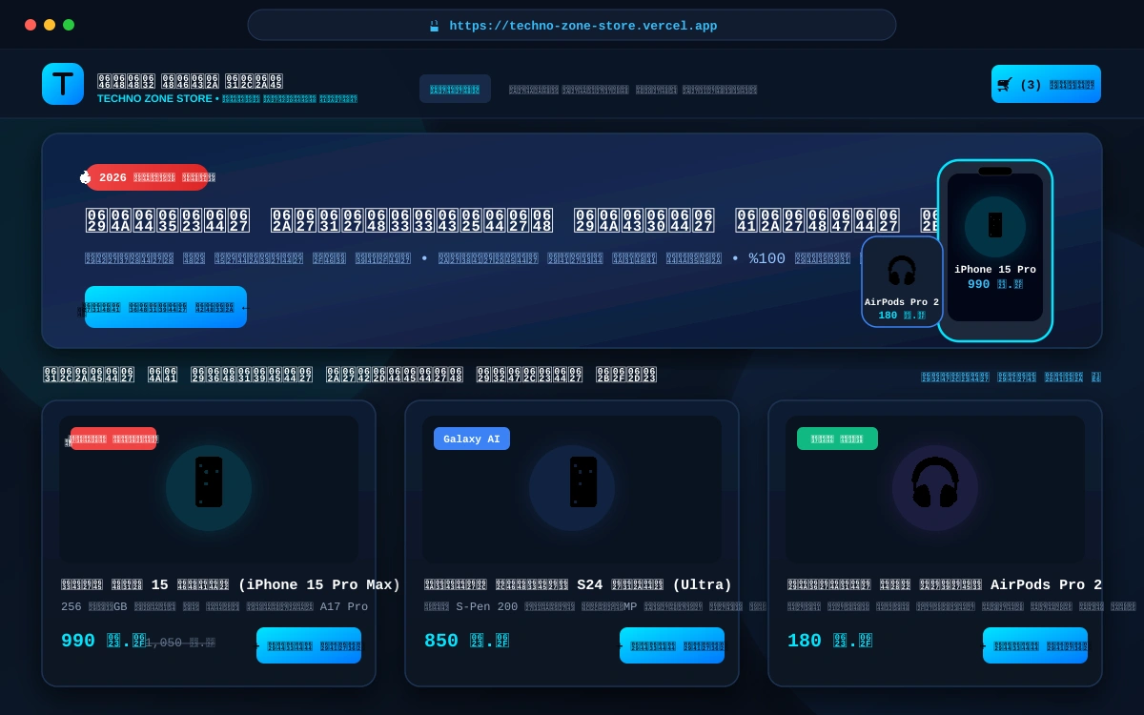Open the AirPods Pro 2 product card title

[945, 585]
